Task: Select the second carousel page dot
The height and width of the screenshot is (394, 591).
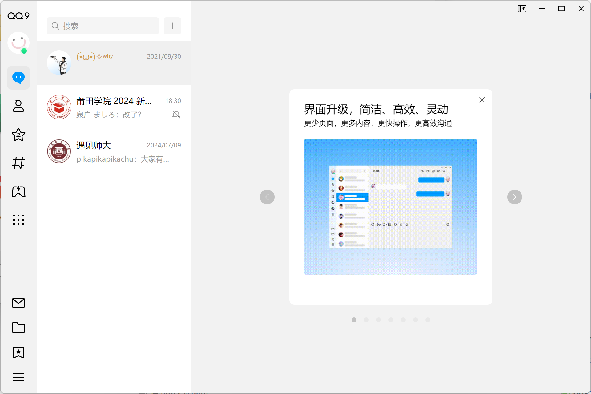Action: click(366, 320)
